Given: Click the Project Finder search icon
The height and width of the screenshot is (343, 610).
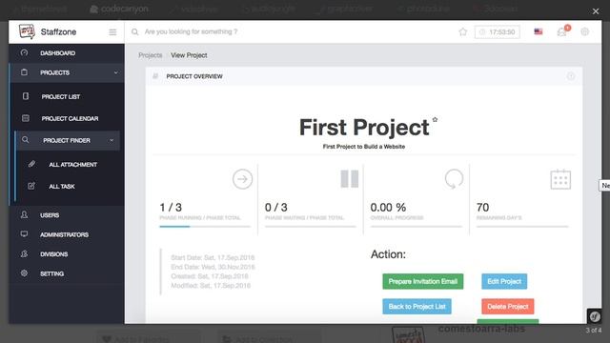Looking at the screenshot, I should click(26, 140).
